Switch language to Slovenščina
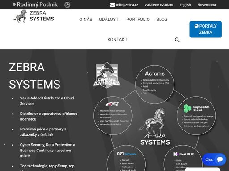The height and width of the screenshot is (171, 229). 207,5
